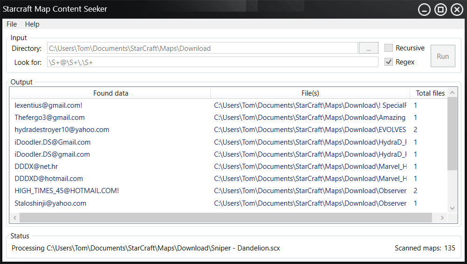The image size is (467, 264).
Task: Click the file path ending in ! SpecialF
Action: pyautogui.click(x=310, y=105)
